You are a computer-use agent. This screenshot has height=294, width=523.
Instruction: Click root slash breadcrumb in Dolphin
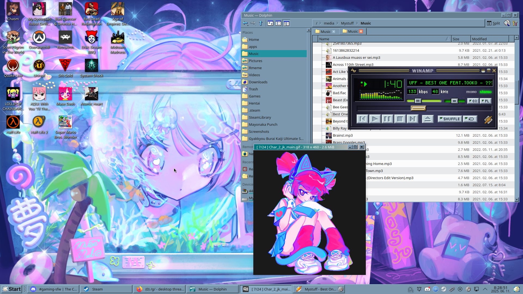coord(317,23)
